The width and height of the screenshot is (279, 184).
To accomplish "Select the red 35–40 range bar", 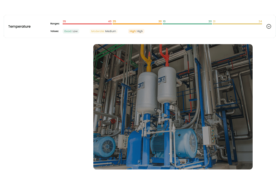I will 87,24.
